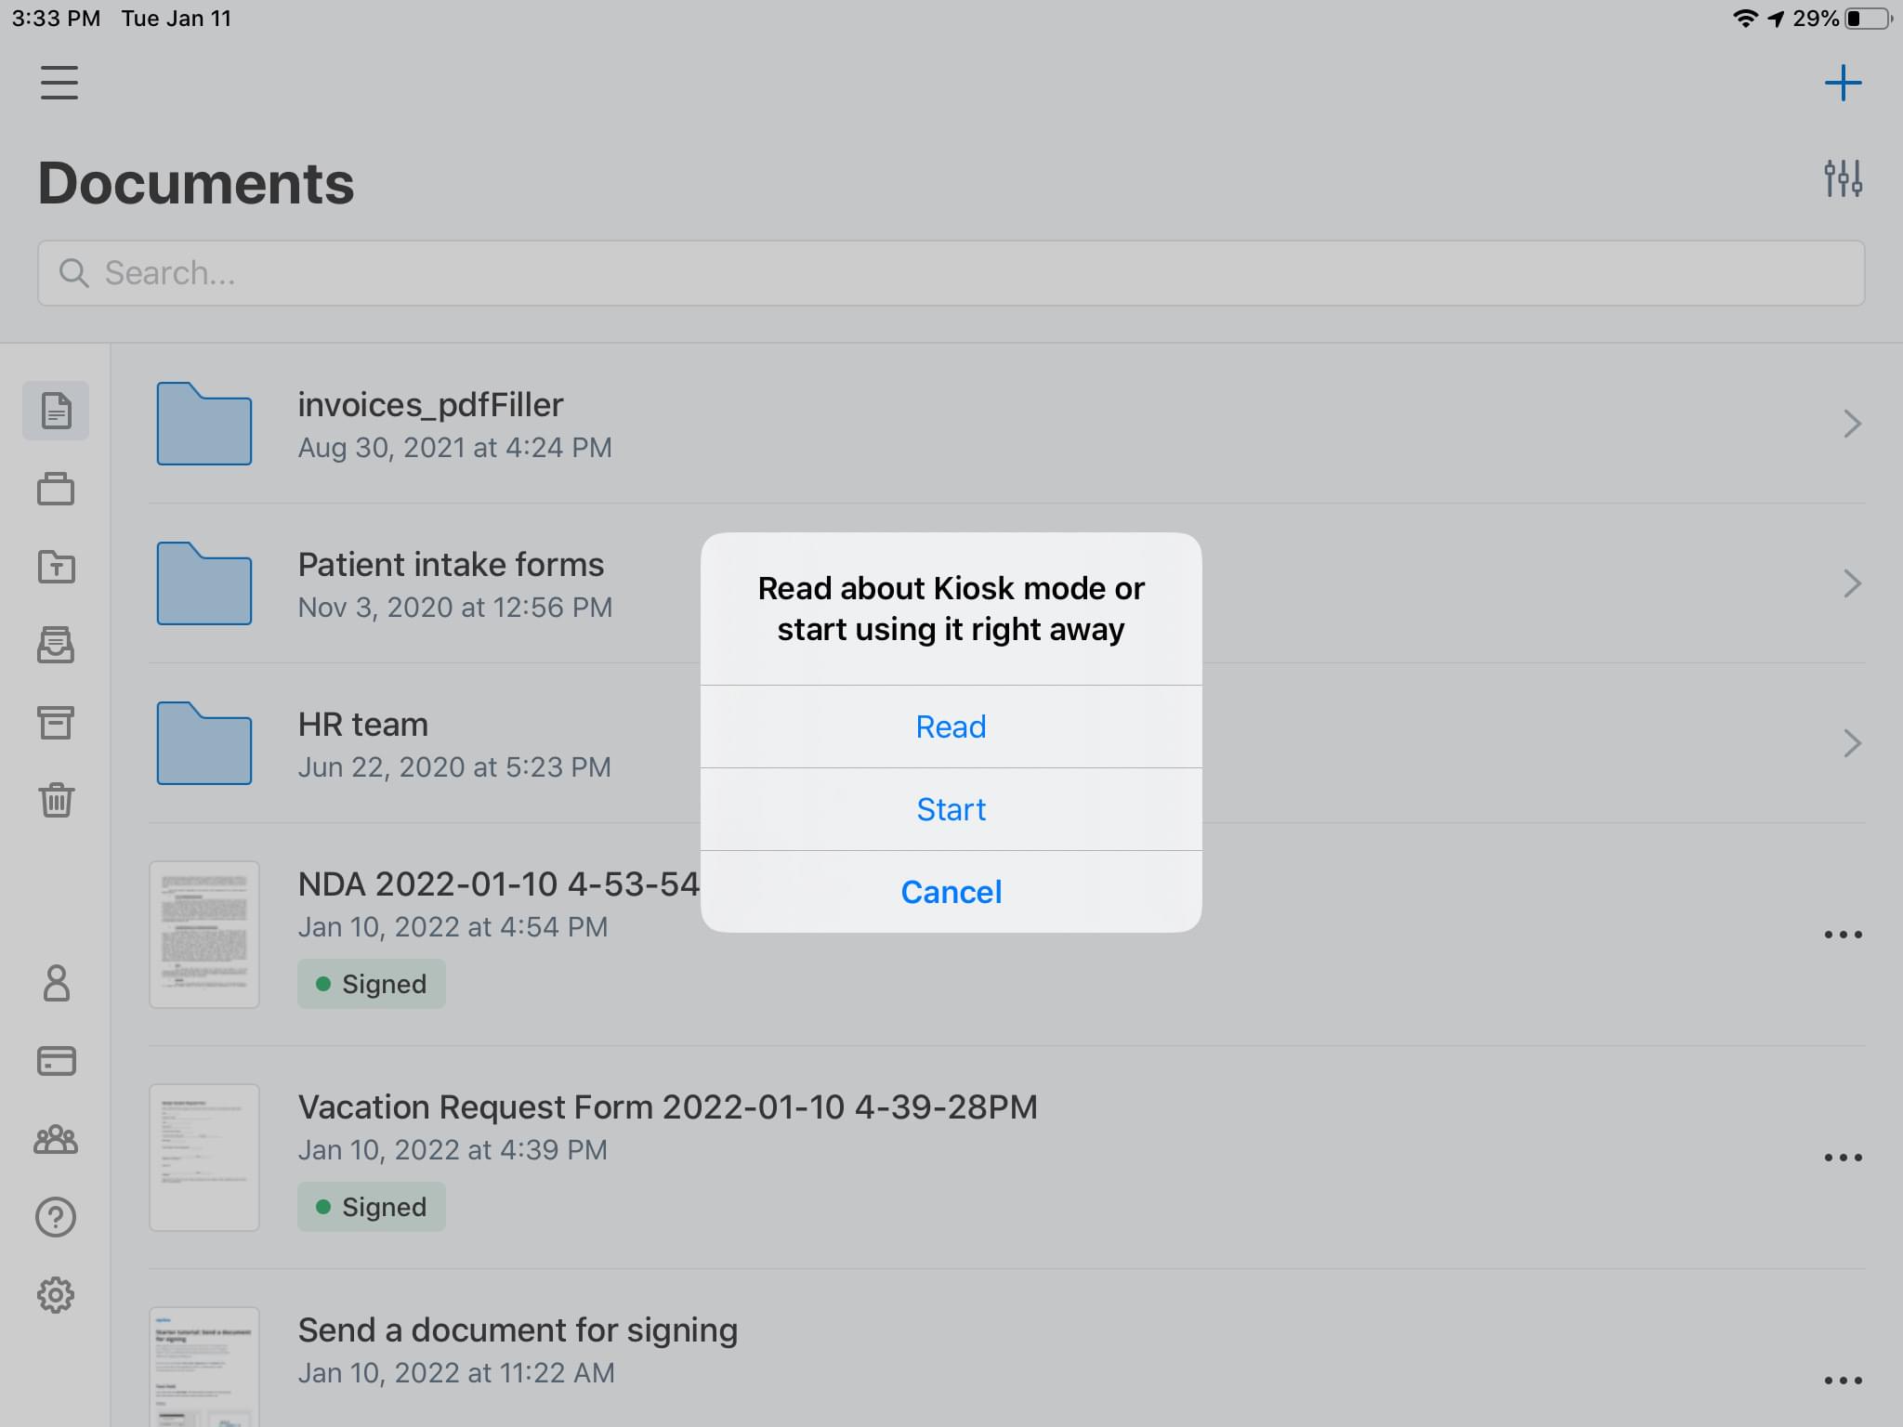Screen dimensions: 1903x1427
Task: Open the Inbox tray sidebar icon
Action: pyautogui.click(x=56, y=645)
